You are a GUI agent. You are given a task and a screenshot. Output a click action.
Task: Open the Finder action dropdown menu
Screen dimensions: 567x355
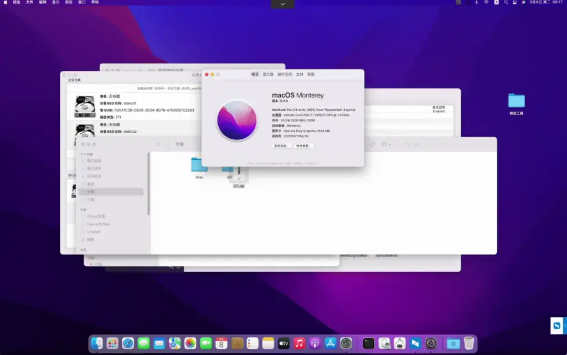[x=385, y=144]
